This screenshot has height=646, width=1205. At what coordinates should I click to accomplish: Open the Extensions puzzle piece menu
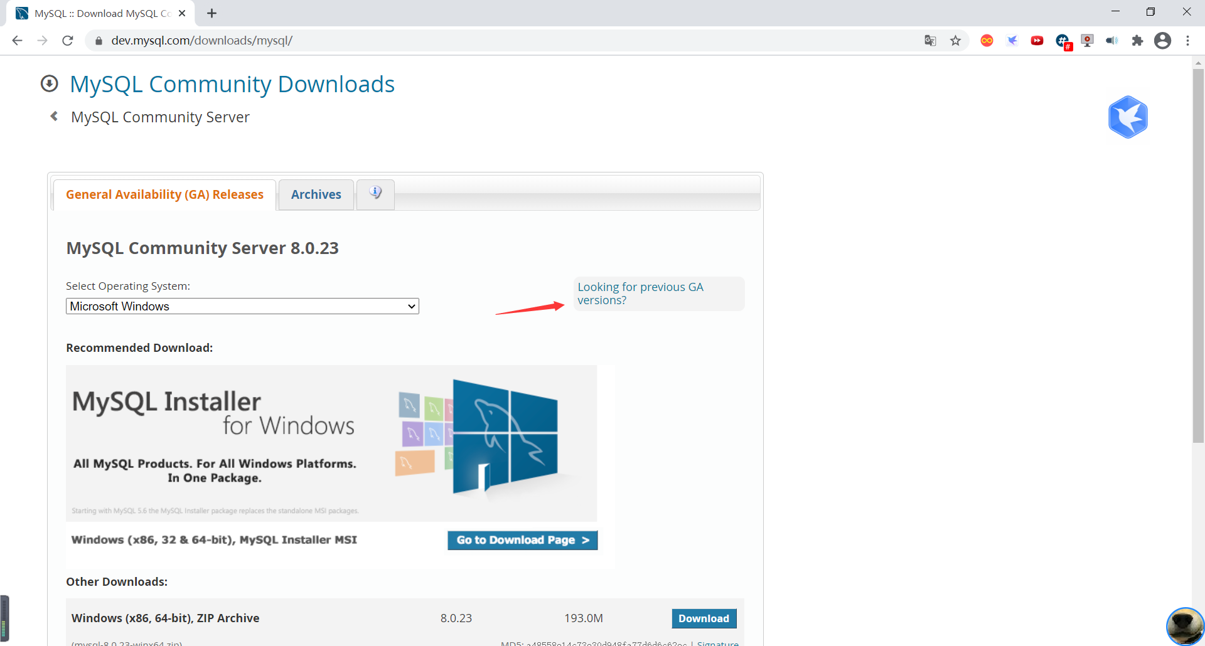[x=1137, y=41]
